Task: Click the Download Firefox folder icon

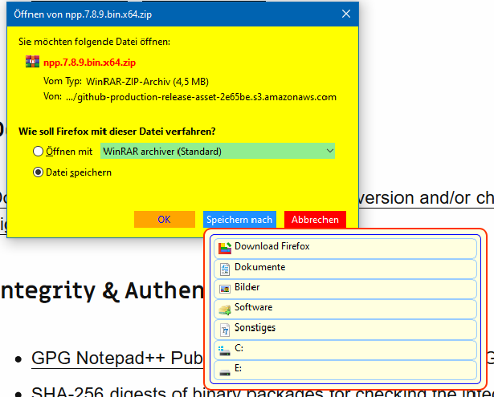Action: pos(225,248)
